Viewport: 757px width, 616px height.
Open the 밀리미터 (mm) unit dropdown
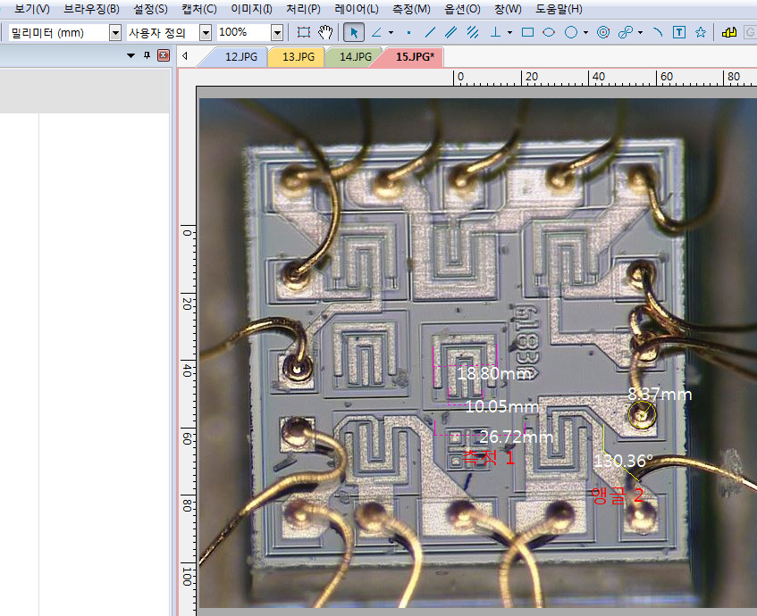pos(114,32)
